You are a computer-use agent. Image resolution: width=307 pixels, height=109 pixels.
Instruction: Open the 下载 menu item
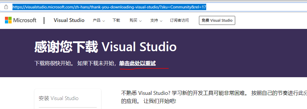[x=116, y=20]
